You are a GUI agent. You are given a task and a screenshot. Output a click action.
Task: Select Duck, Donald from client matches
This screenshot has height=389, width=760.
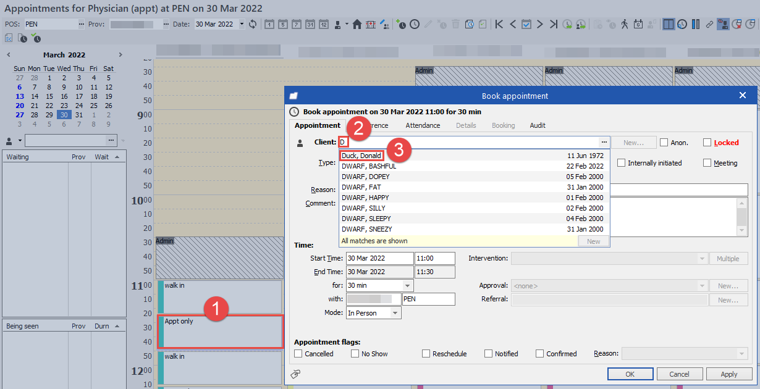[x=362, y=156]
